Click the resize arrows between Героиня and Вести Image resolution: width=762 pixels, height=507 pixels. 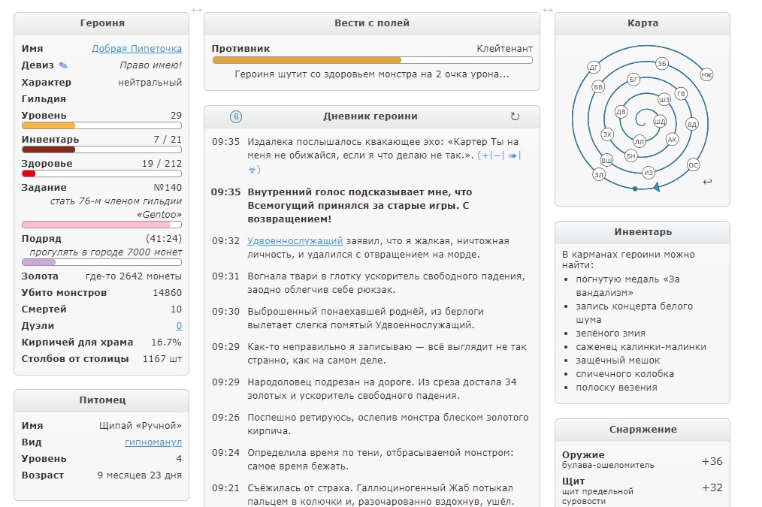click(x=197, y=10)
